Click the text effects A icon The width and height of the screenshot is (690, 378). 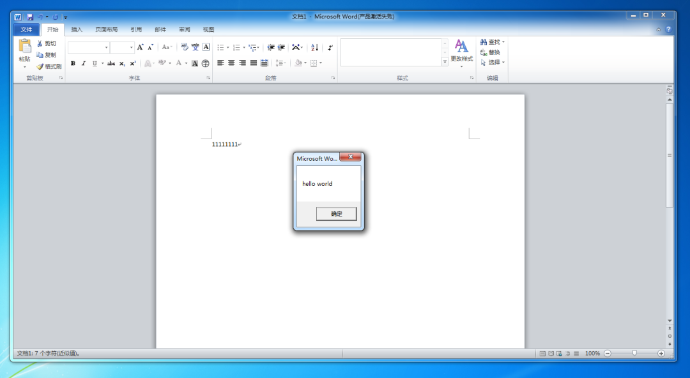click(x=148, y=63)
